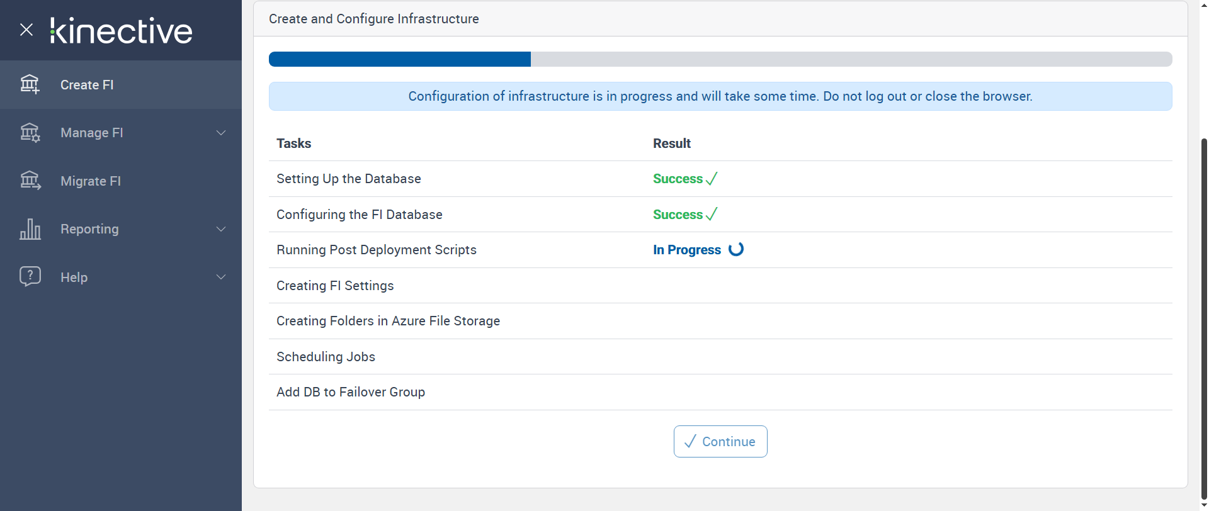Open the Create FI menu item

pyautogui.click(x=87, y=85)
